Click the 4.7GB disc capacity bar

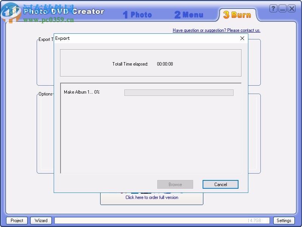tap(162, 221)
